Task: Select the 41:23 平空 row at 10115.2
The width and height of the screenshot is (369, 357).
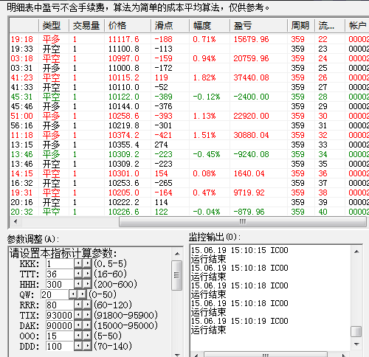Action: point(190,77)
